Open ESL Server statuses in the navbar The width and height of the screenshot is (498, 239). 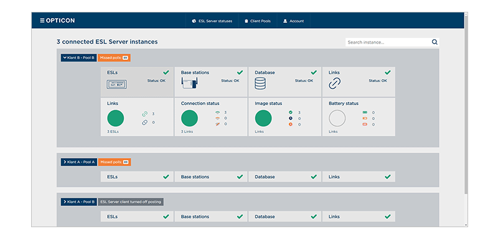pyautogui.click(x=212, y=21)
